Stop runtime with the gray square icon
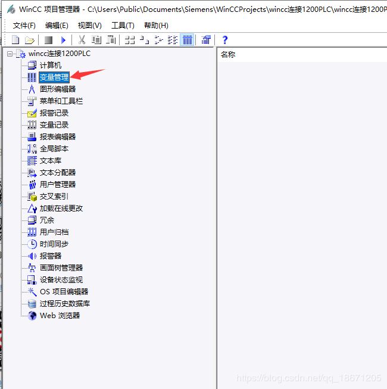The height and width of the screenshot is (389, 387). tap(48, 40)
